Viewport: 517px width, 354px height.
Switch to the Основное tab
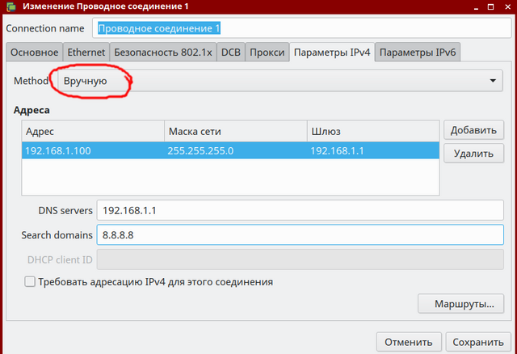pos(33,53)
